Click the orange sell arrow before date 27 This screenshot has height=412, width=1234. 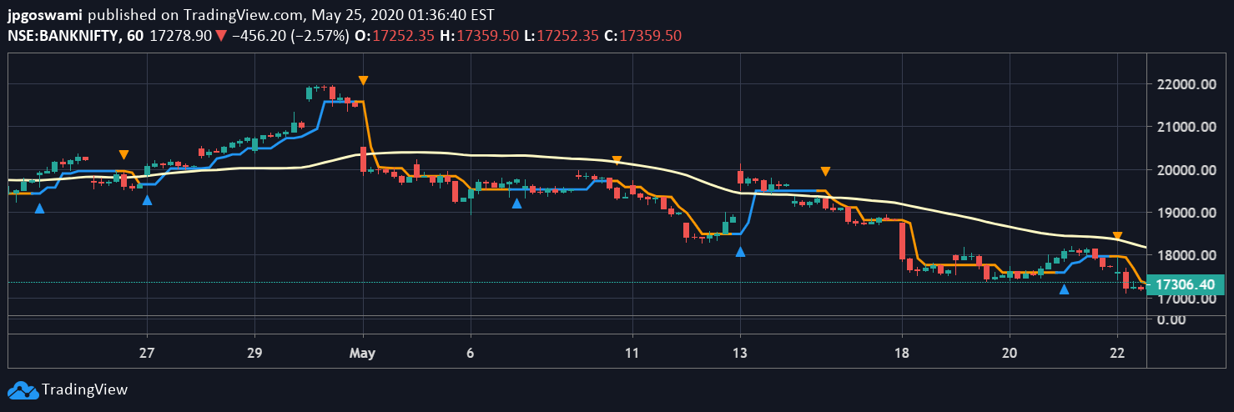tap(123, 154)
